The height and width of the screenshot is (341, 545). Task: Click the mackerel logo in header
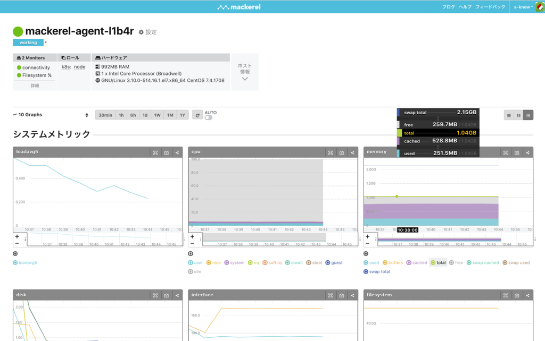point(239,7)
